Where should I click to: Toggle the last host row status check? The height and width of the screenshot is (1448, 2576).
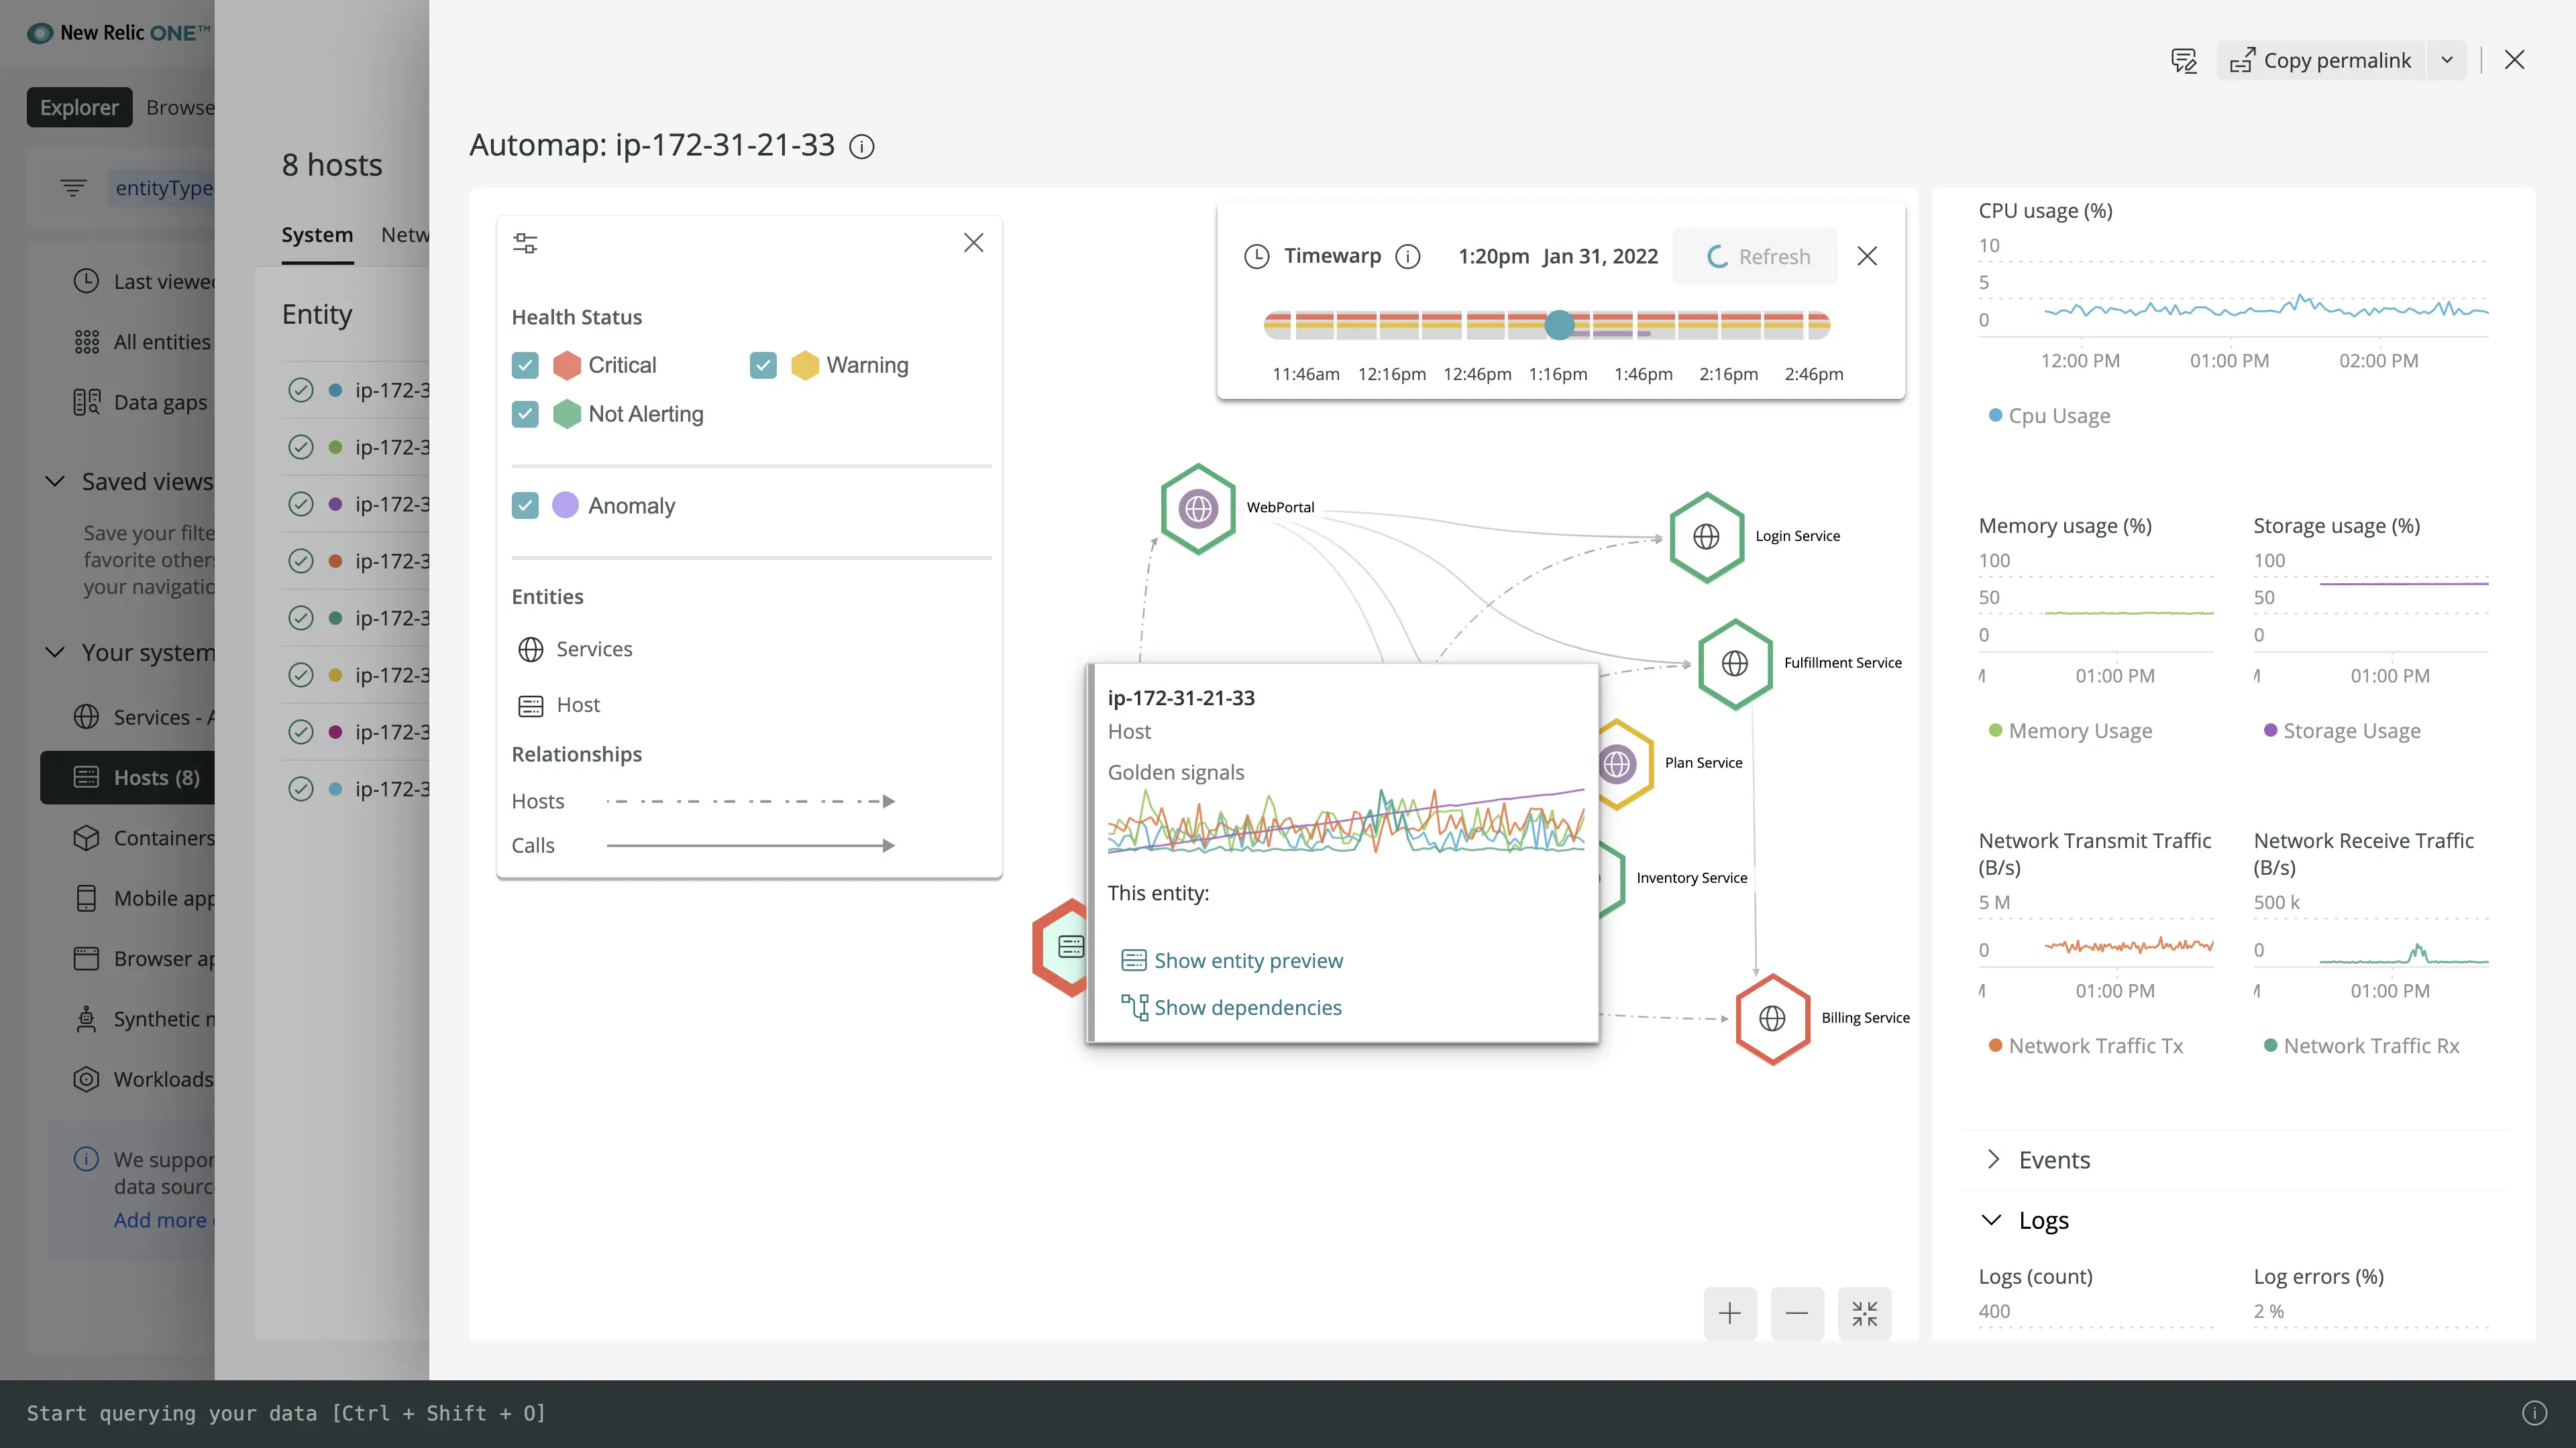point(300,790)
